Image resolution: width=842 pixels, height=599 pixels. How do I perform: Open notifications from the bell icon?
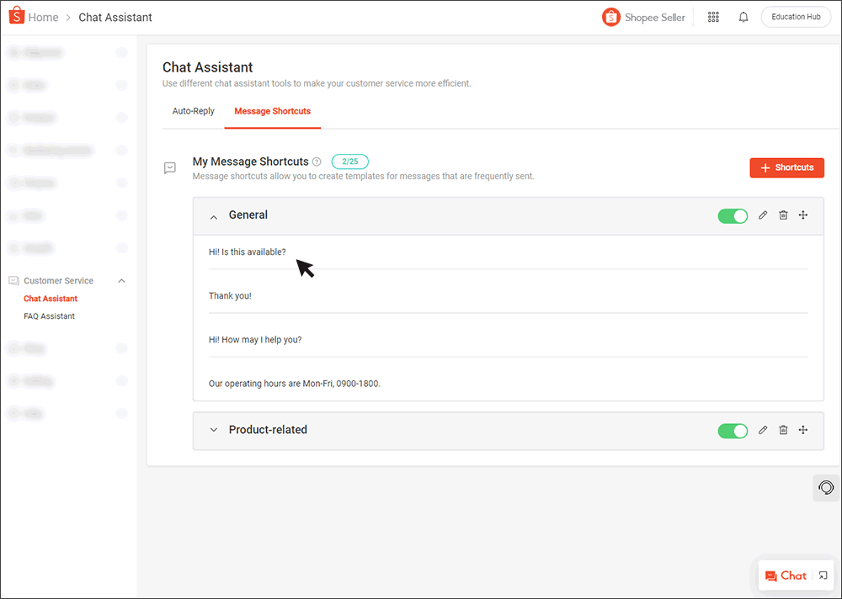[743, 17]
